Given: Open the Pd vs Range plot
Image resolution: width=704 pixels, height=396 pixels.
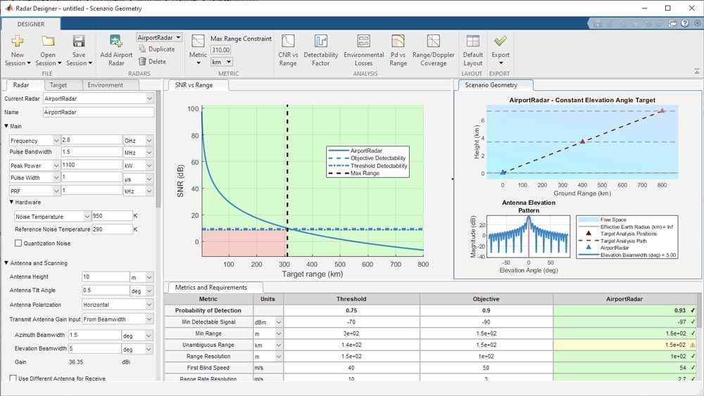Looking at the screenshot, I should (x=398, y=41).
